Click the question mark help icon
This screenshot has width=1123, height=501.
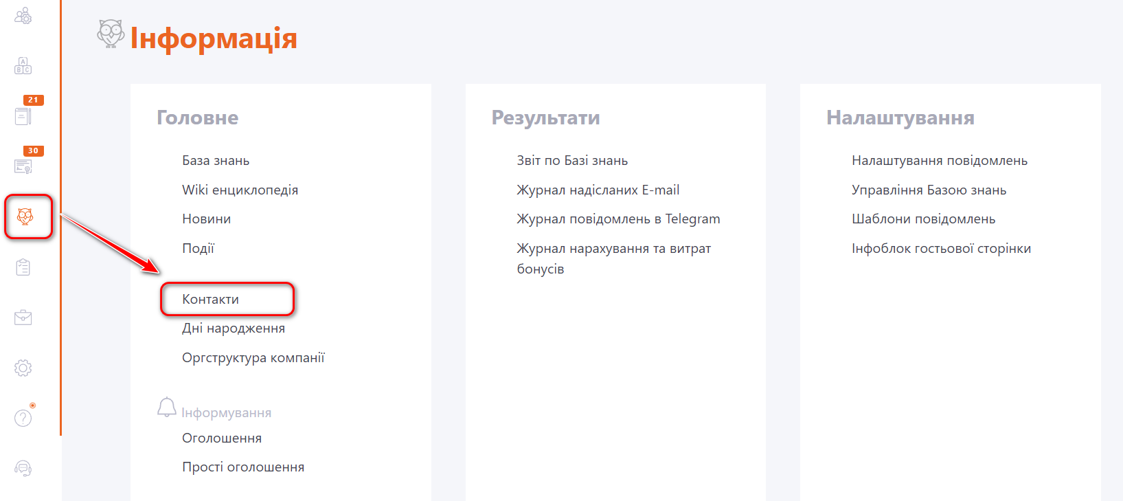(x=23, y=418)
